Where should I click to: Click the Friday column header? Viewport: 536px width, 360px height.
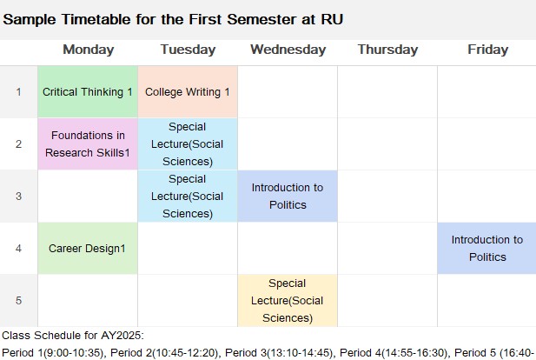coord(488,50)
